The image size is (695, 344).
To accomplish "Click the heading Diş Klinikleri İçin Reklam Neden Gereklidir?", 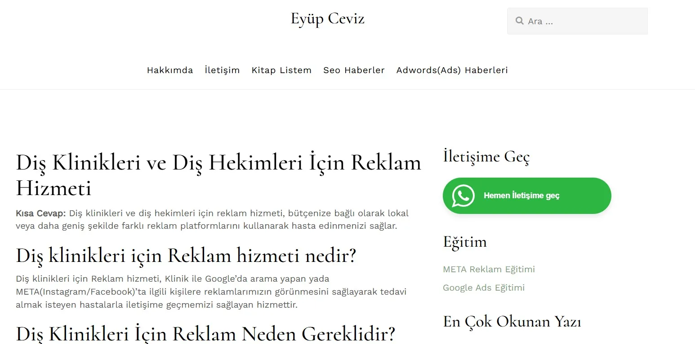I will coord(205,334).
